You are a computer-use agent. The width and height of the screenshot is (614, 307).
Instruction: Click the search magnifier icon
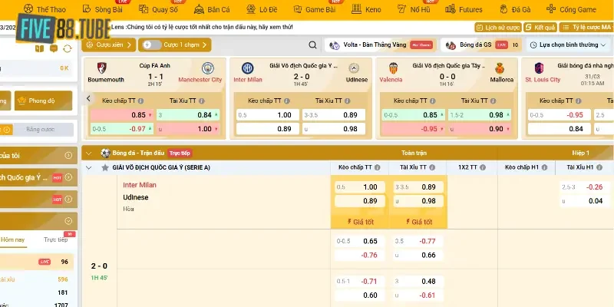[x=312, y=45]
